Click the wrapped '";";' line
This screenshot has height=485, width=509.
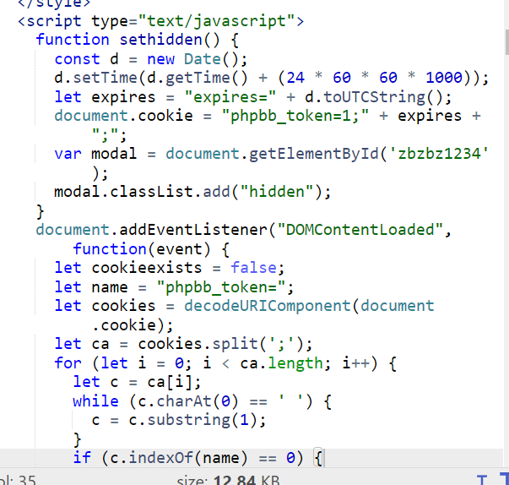click(x=109, y=135)
